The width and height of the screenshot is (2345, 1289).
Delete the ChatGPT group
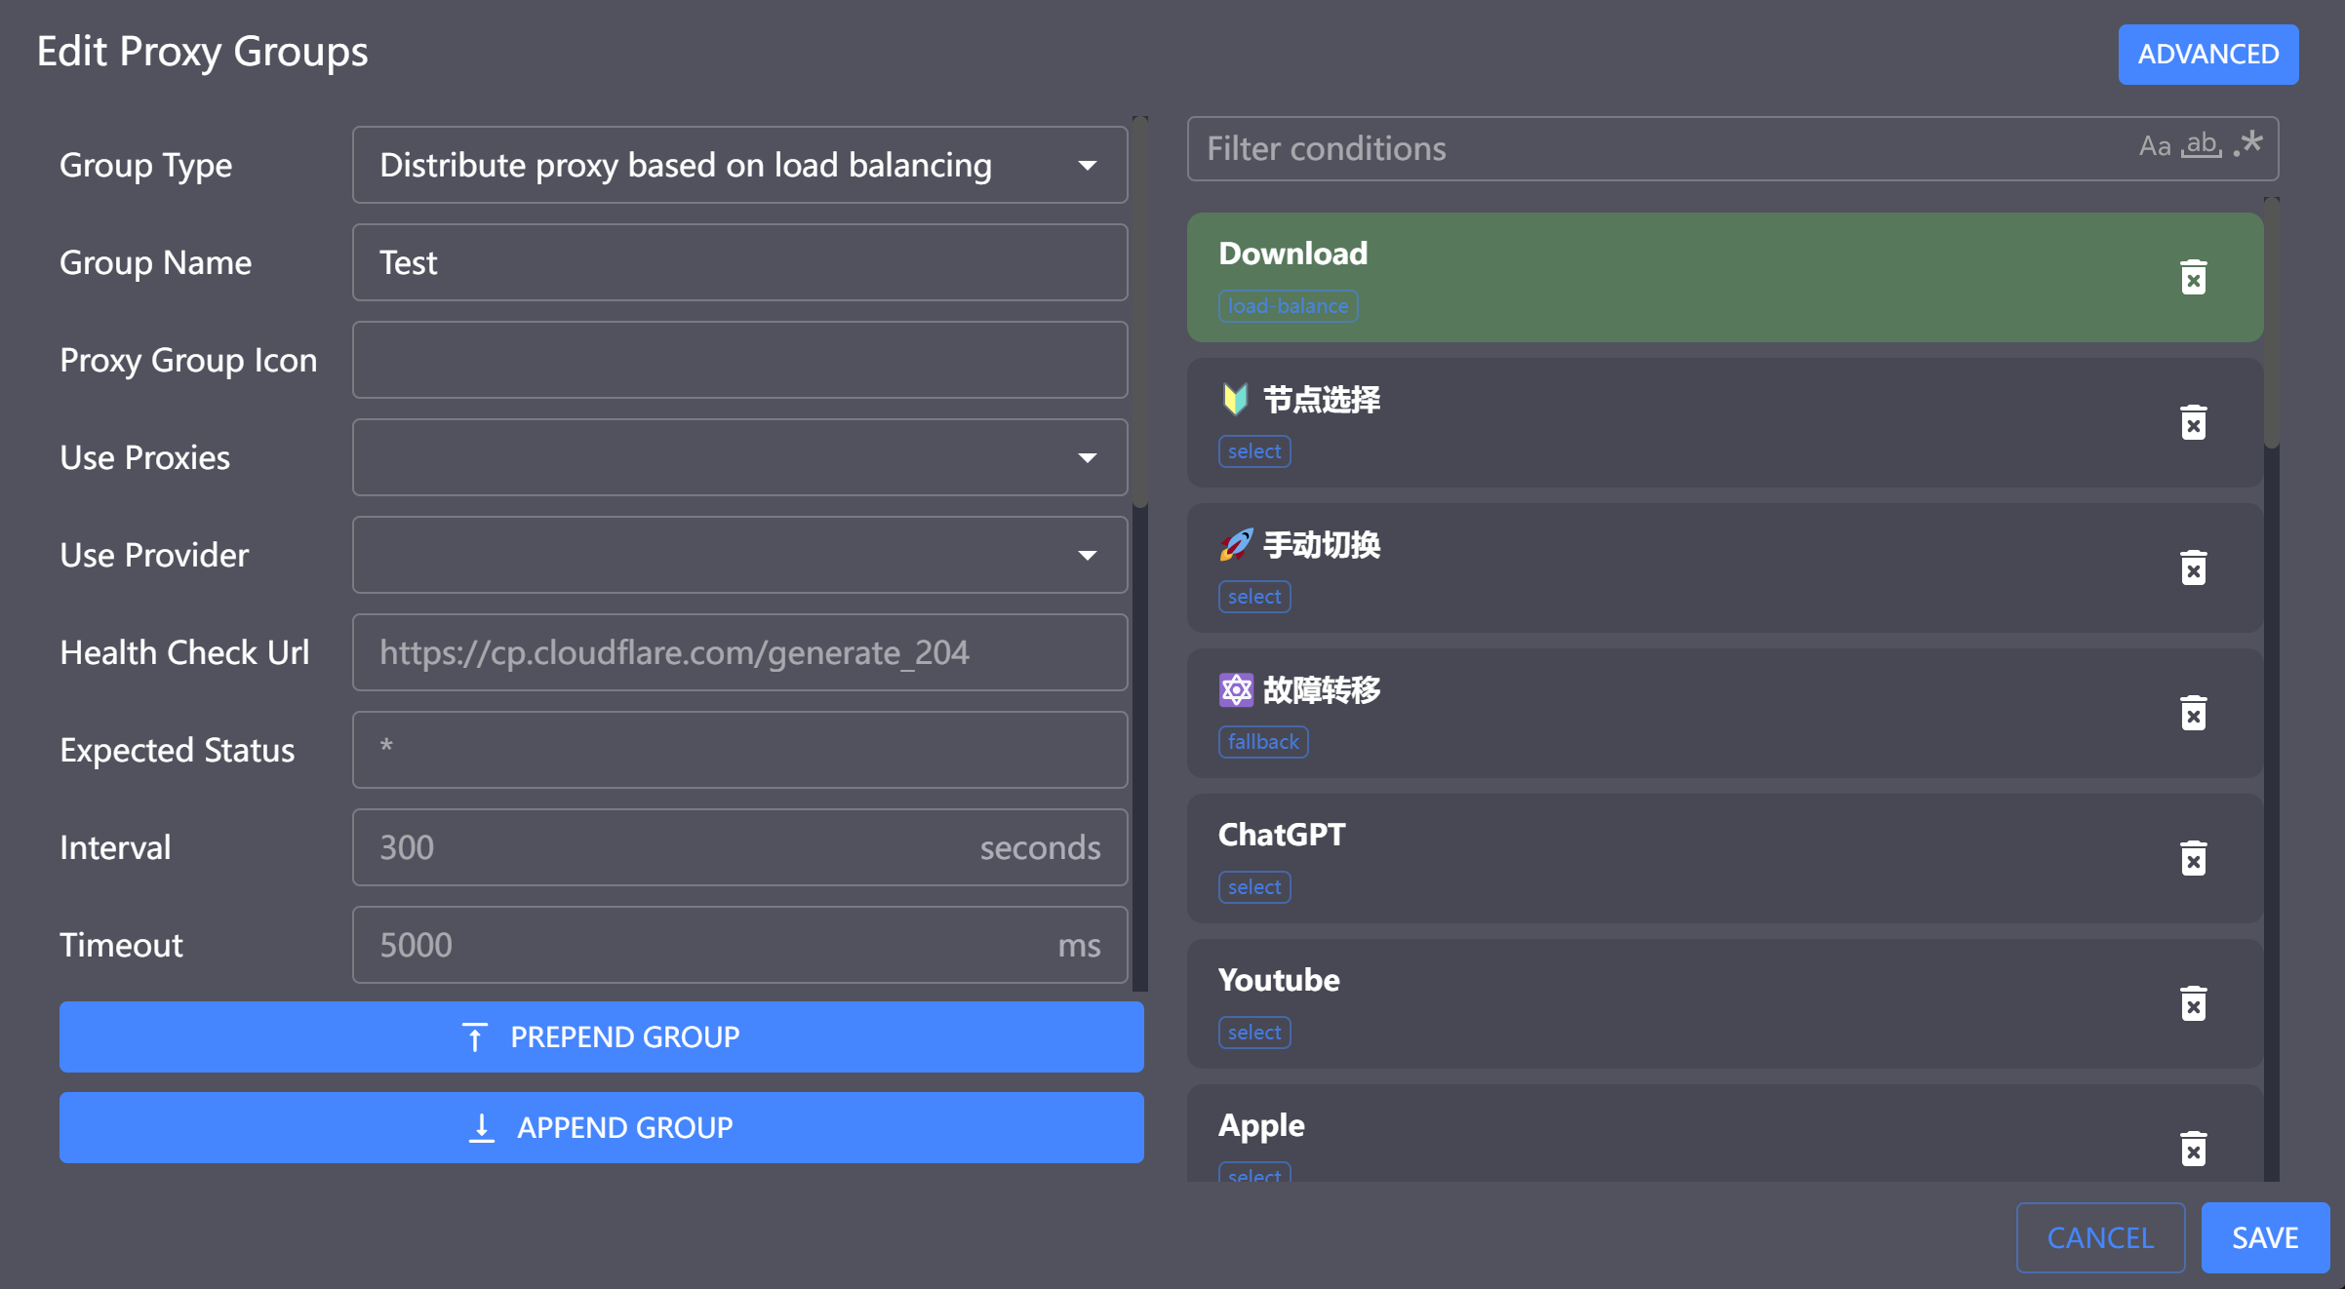(x=2193, y=859)
